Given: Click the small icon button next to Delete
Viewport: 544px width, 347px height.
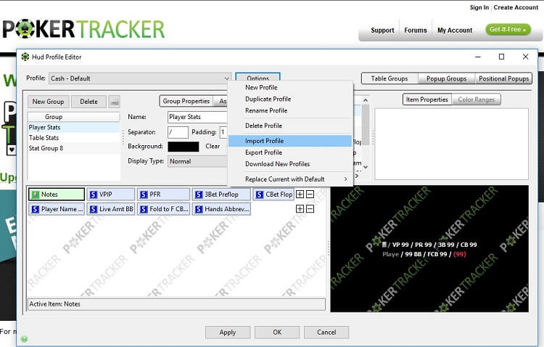Looking at the screenshot, I should pos(114,102).
